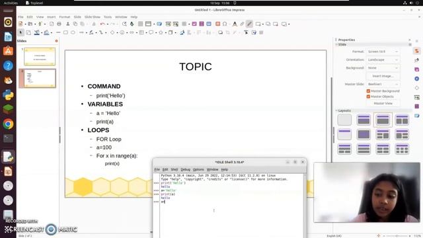Open the Background dropdown showing None

coord(383,67)
